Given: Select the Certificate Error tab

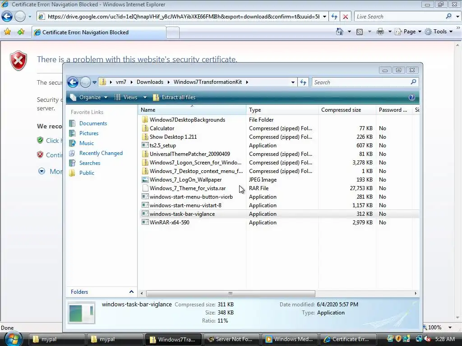Looking at the screenshot, I should pyautogui.click(x=99, y=32).
